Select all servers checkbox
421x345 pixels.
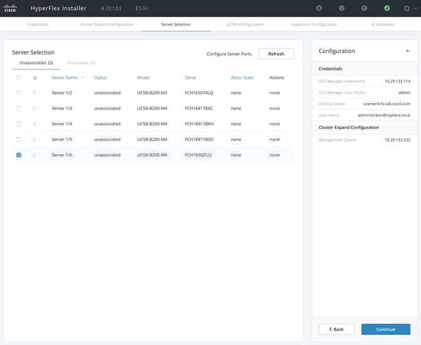19,78
